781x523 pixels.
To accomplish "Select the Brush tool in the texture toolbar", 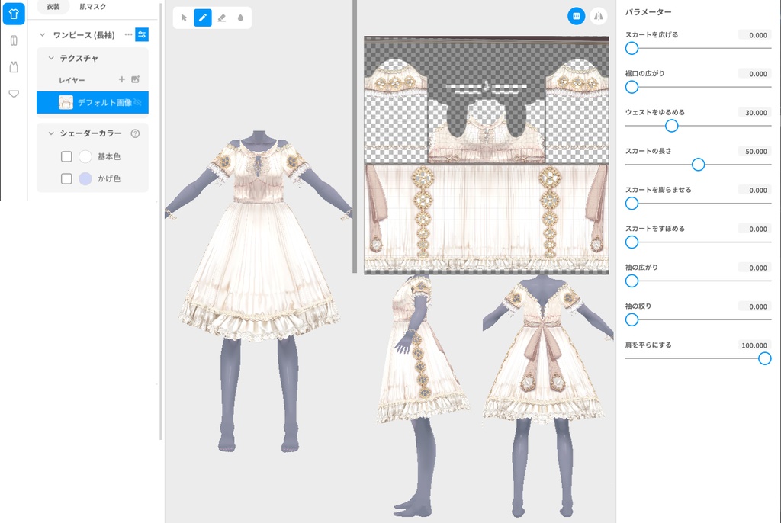I will point(202,17).
